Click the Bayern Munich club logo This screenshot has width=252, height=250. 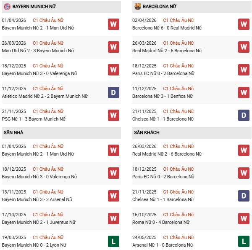6,7
